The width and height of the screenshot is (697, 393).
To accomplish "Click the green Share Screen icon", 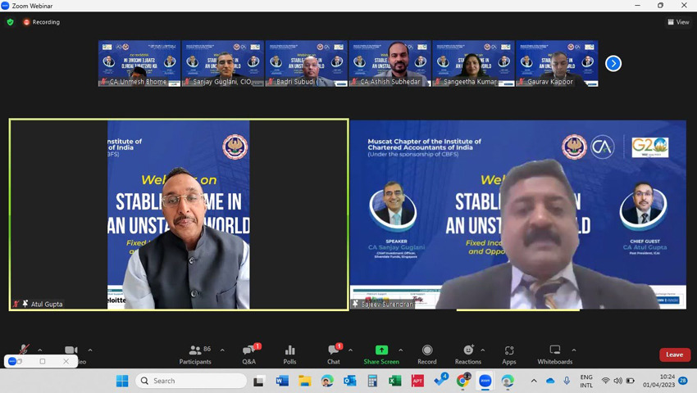I will tap(381, 350).
